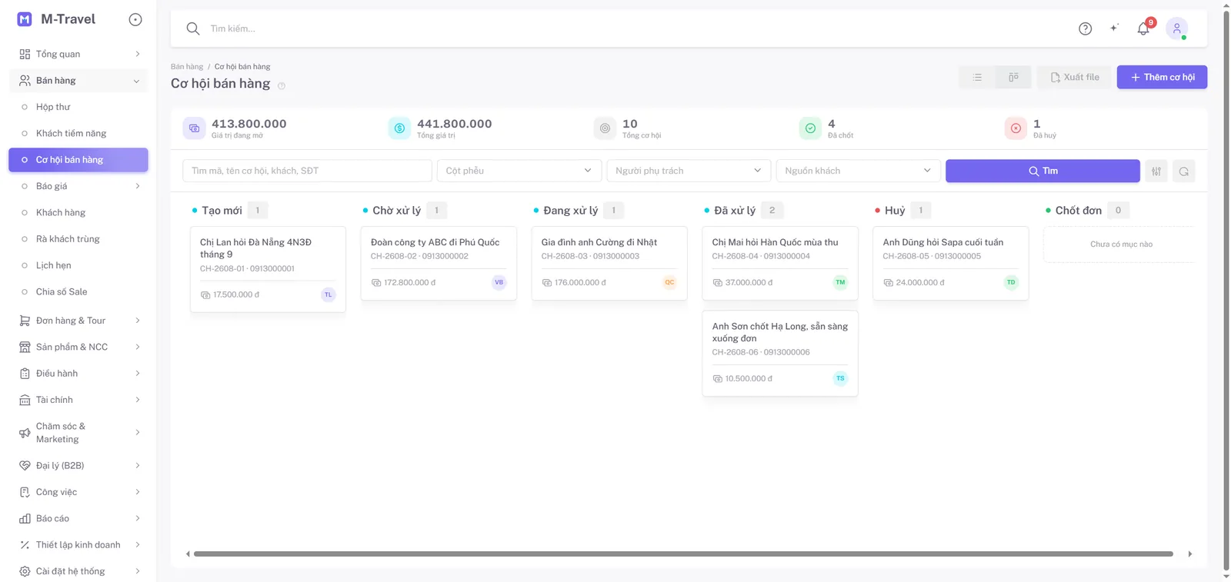This screenshot has height=582, width=1231.
Task: Click the Xuất file button
Action: [x=1075, y=77]
